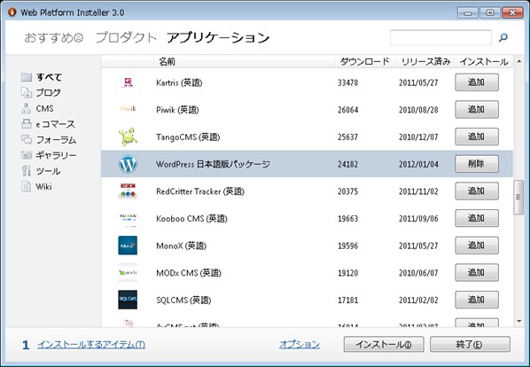The height and width of the screenshot is (367, 530).
Task: Select the RedCritter Tracker (英語) name
Action: point(200,191)
